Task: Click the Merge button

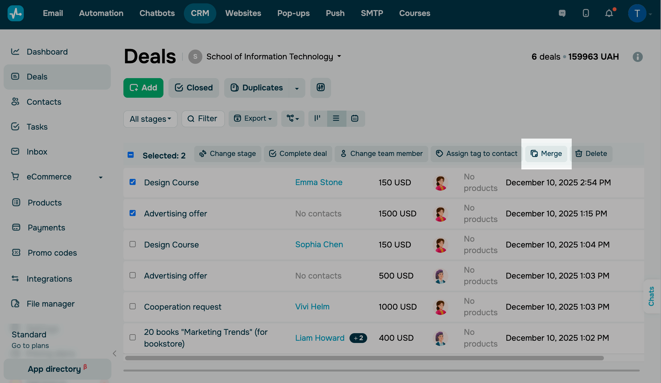Action: (x=546, y=154)
